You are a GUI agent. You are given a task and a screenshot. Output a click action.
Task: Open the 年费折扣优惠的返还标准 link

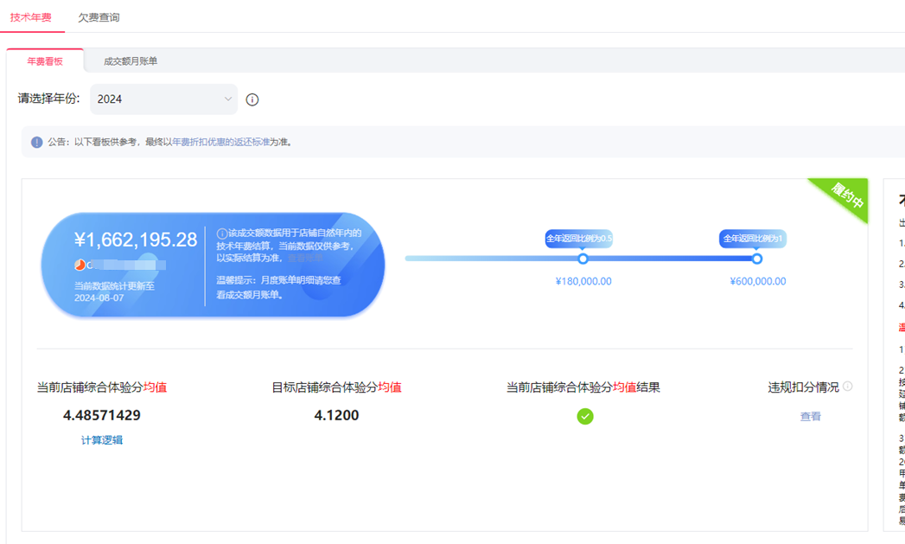220,142
